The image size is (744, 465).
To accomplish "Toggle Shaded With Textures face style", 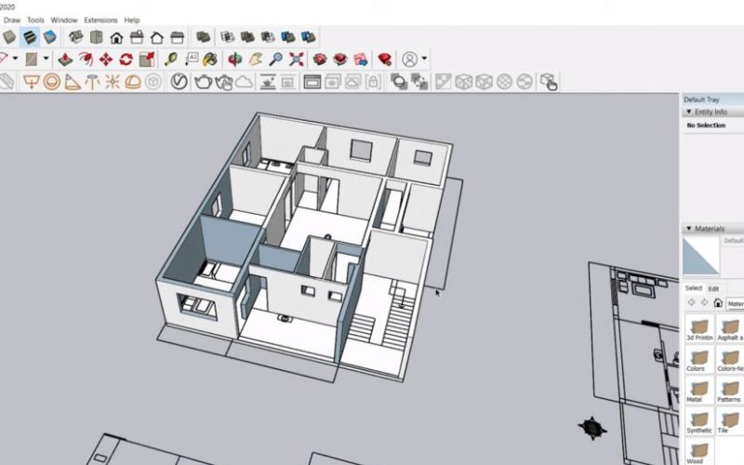I will coord(30,37).
